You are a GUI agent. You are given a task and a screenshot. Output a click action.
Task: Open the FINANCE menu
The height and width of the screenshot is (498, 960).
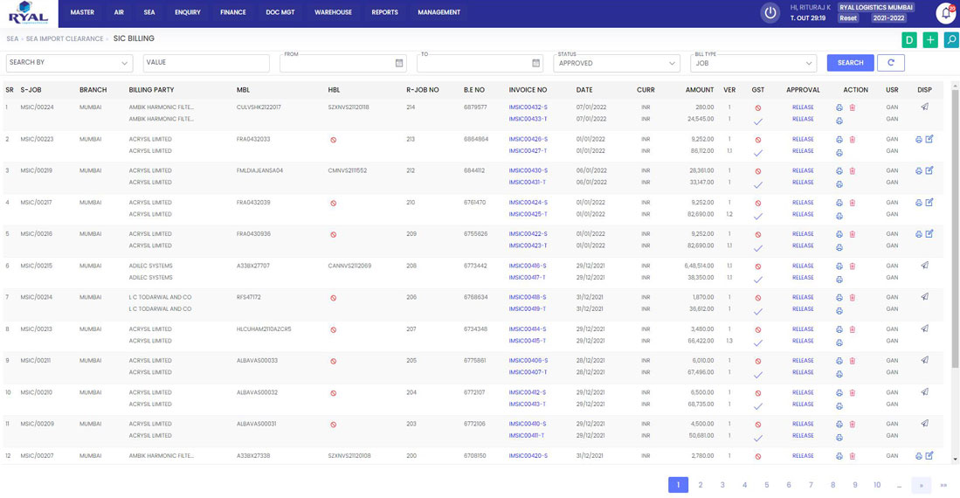[x=233, y=12]
